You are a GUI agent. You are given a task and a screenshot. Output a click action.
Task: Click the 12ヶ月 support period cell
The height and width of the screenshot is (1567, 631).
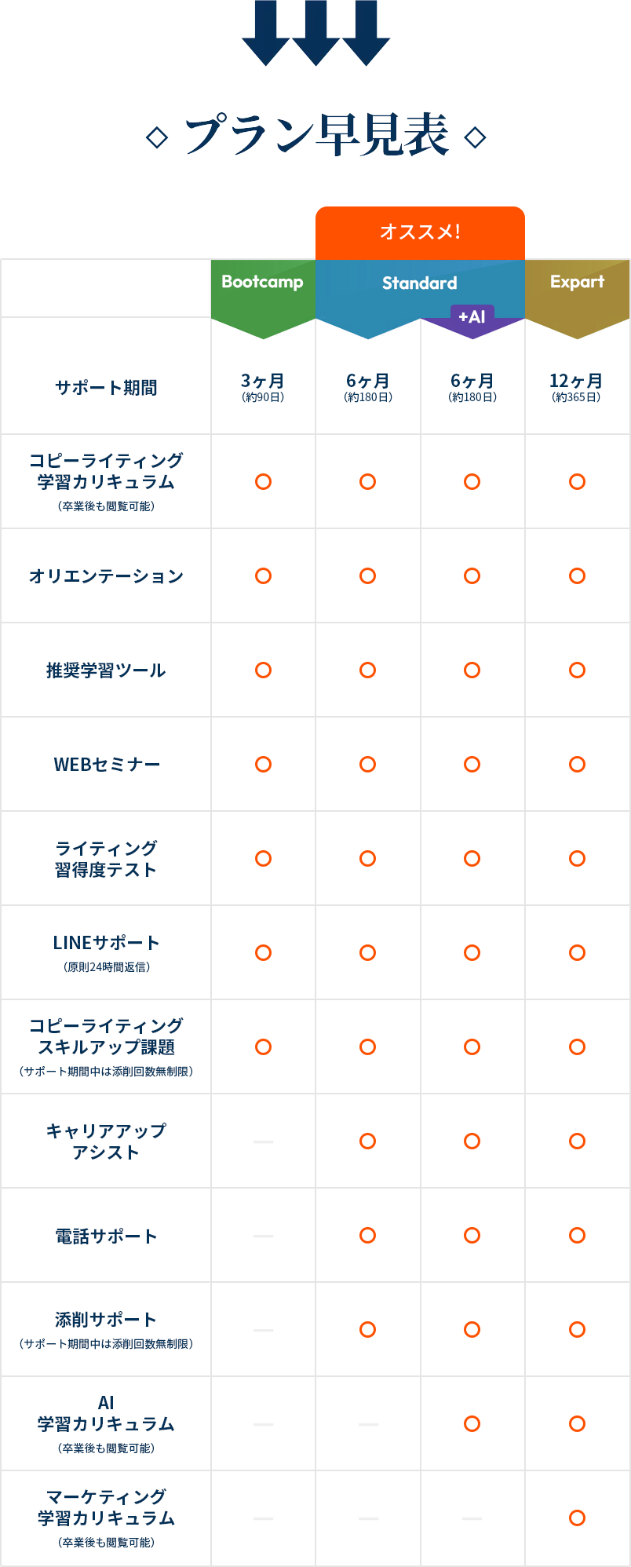pyautogui.click(x=577, y=387)
